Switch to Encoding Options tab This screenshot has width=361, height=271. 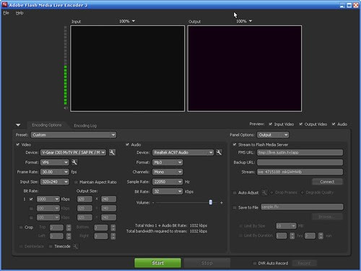[x=47, y=125]
